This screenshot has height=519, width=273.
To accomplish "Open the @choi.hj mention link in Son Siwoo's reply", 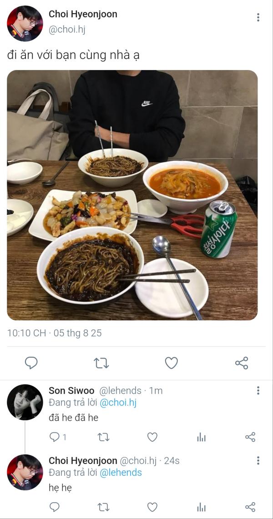I will pos(118,403).
